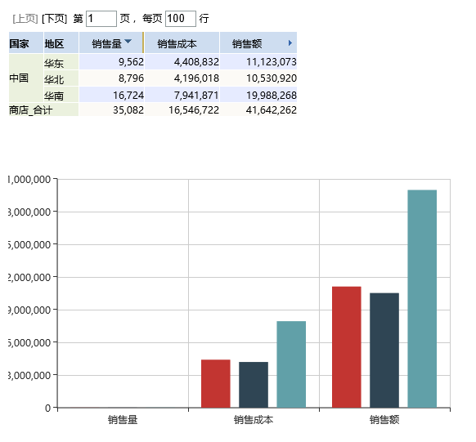Screen dimensions: 476x442
Task: Select the 华北 region row header
Action: (61, 78)
